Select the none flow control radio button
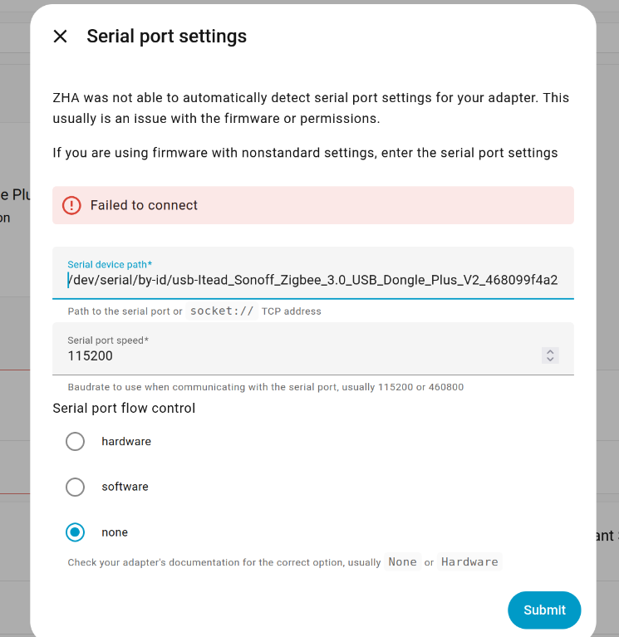Image resolution: width=619 pixels, height=637 pixels. click(x=75, y=532)
